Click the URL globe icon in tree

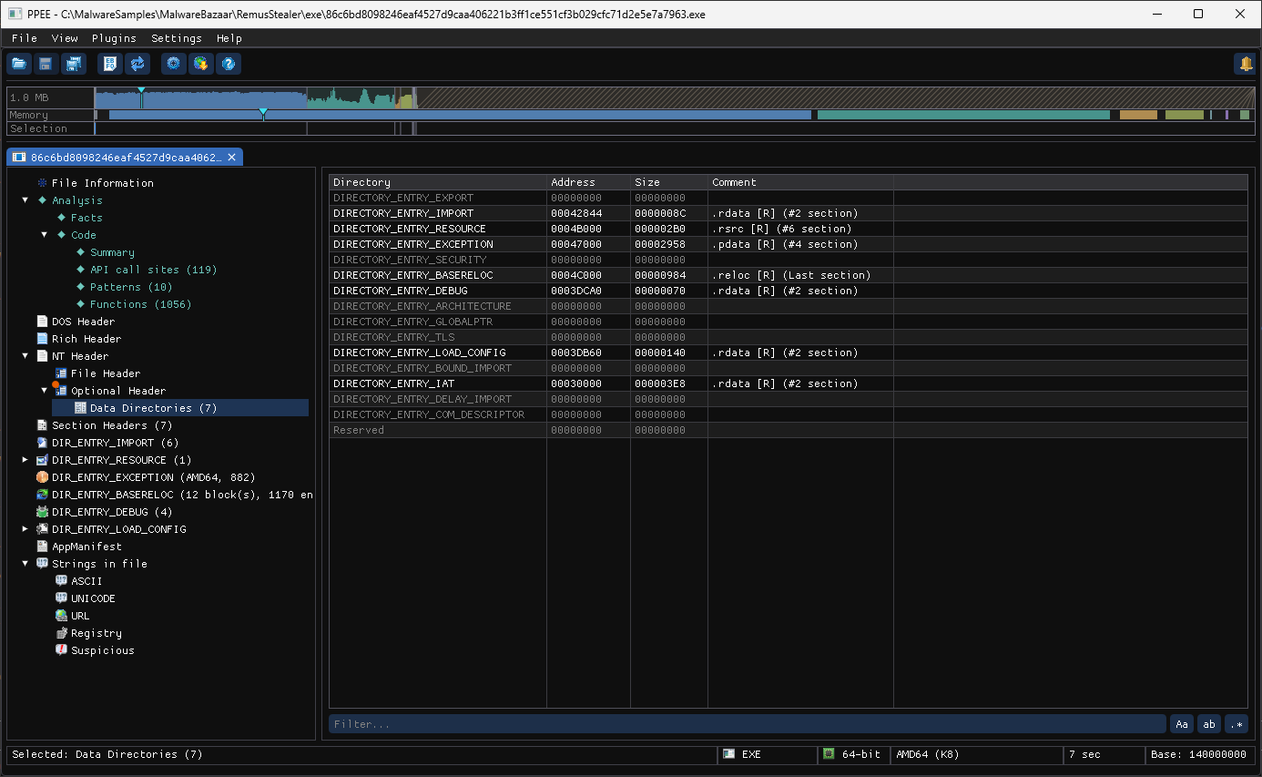[x=61, y=616]
